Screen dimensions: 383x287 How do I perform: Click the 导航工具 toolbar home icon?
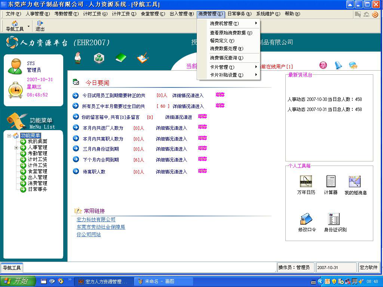(15, 24)
